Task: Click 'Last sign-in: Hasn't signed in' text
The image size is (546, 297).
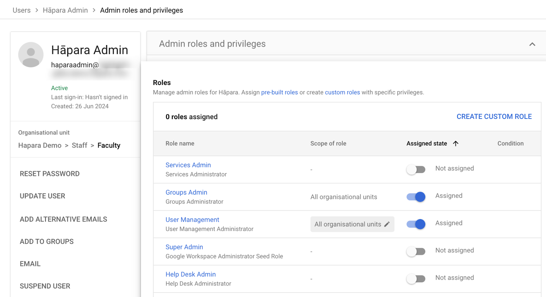Action: coord(89,97)
